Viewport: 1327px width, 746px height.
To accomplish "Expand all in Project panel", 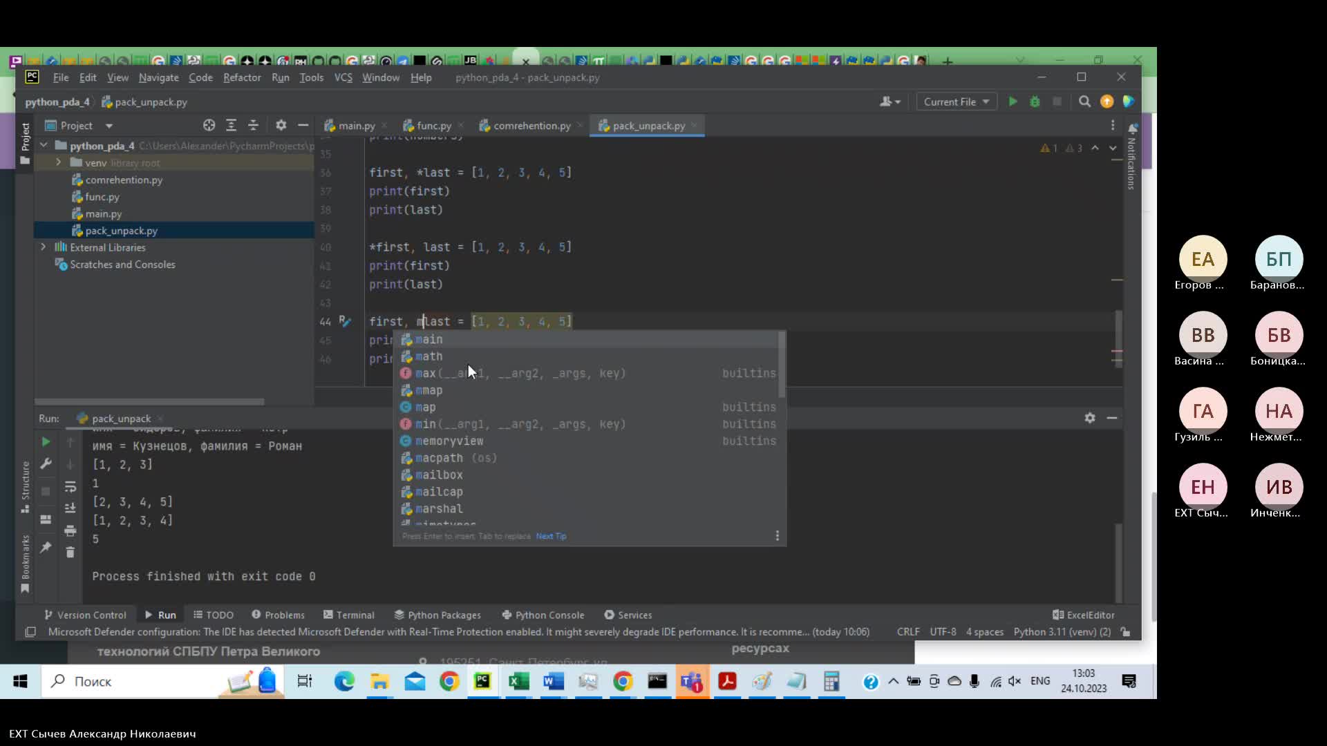I will coord(231,125).
